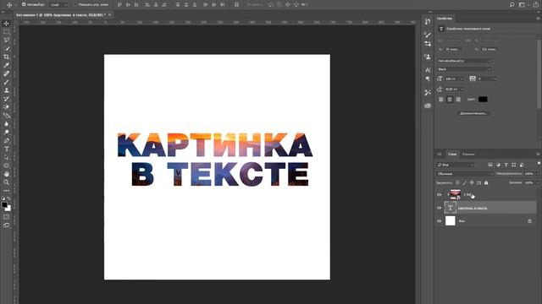The height and width of the screenshot is (304, 542).
Task: Open the leading value dropdown arrow
Action: coord(462,90)
